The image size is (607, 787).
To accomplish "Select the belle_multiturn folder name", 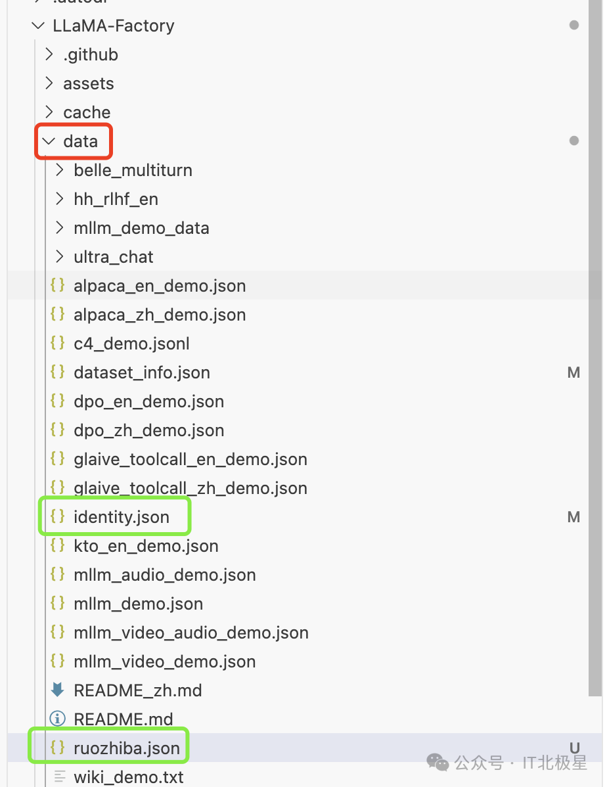I will 133,171.
